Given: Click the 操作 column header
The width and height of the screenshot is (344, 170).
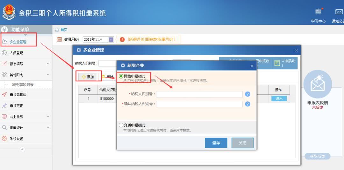Looking at the screenshot, I should 279,90.
